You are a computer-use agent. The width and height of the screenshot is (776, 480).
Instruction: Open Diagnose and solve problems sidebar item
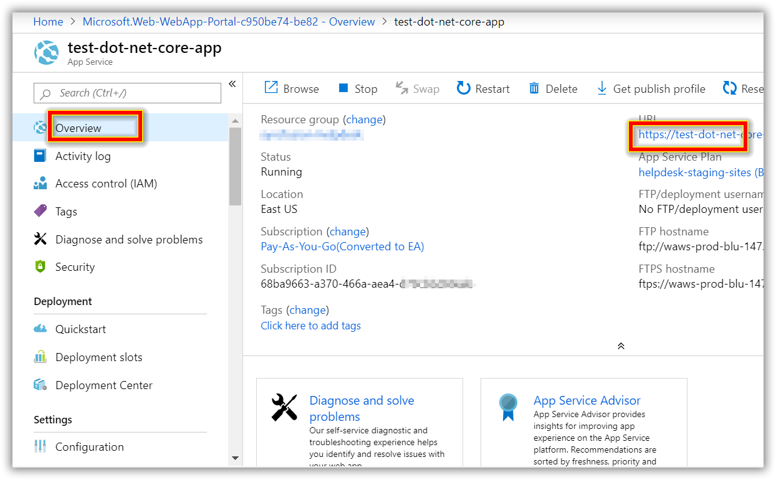pyautogui.click(x=129, y=240)
